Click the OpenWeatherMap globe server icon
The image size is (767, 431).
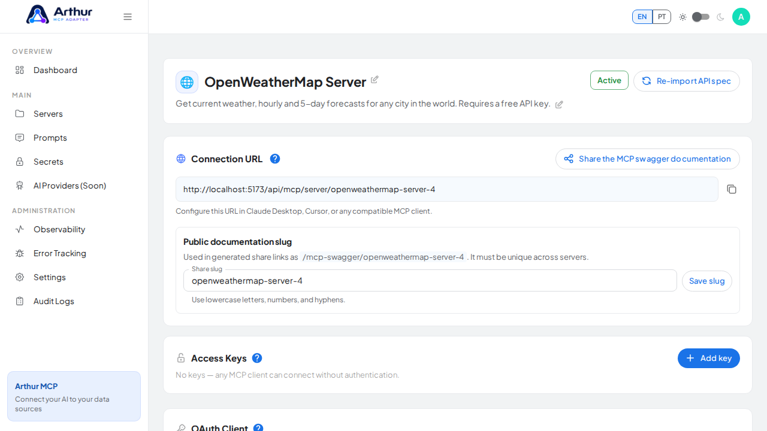point(187,82)
